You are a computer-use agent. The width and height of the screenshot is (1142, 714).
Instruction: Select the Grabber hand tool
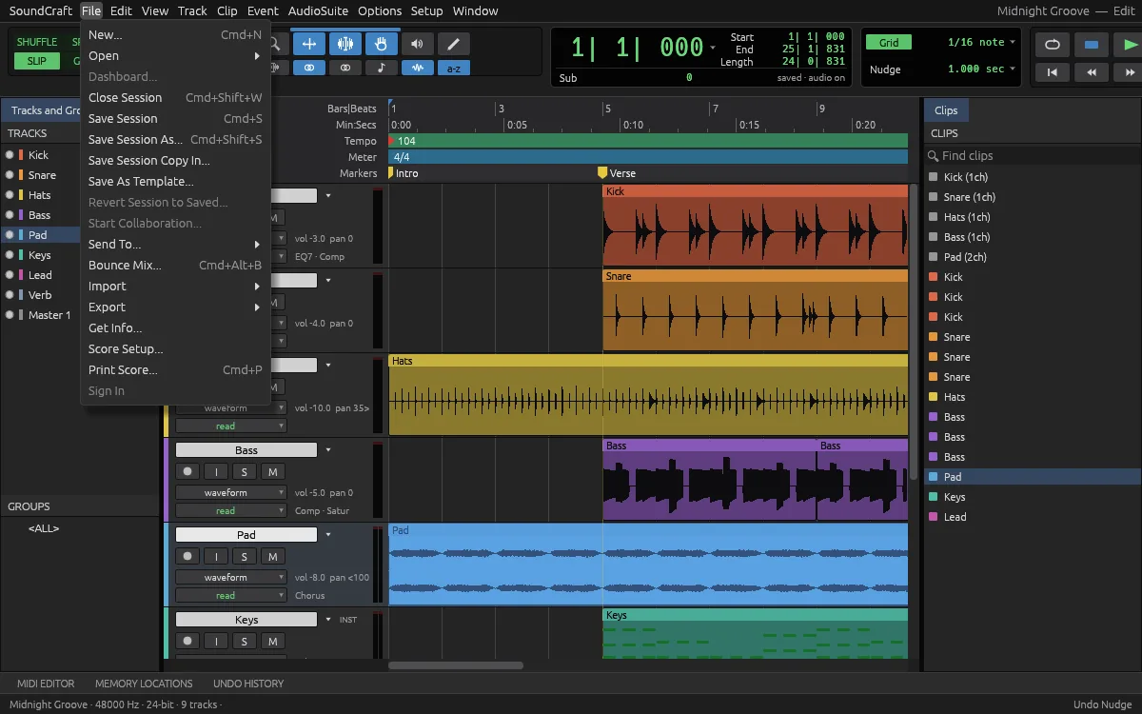(x=381, y=44)
